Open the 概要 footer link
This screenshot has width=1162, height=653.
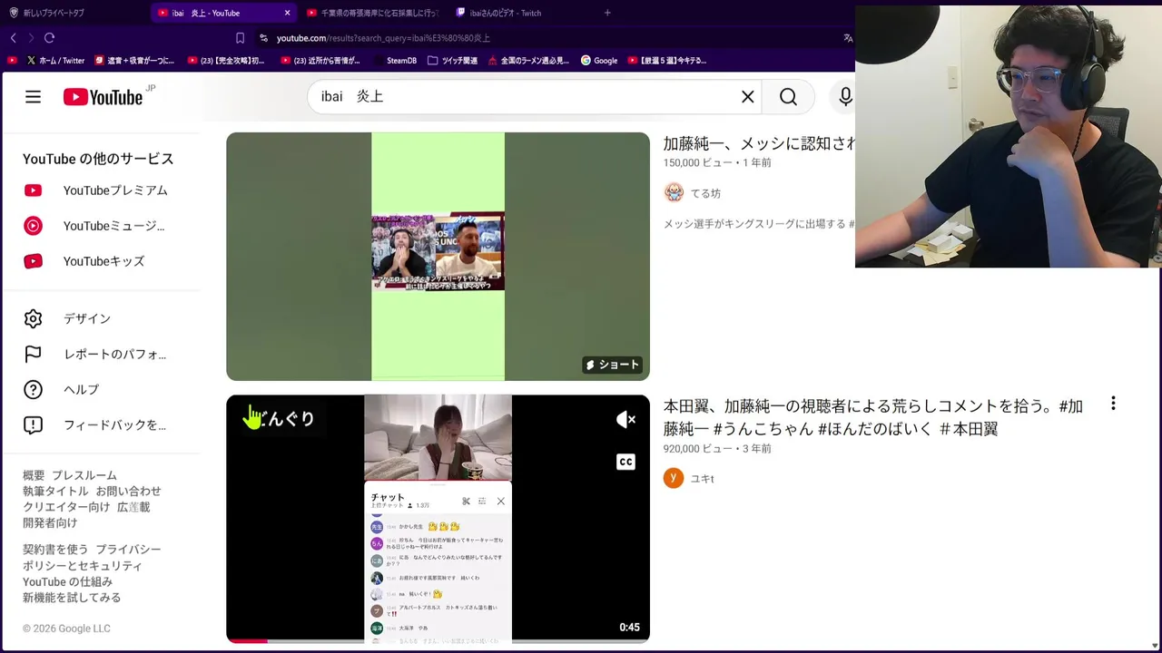click(34, 475)
